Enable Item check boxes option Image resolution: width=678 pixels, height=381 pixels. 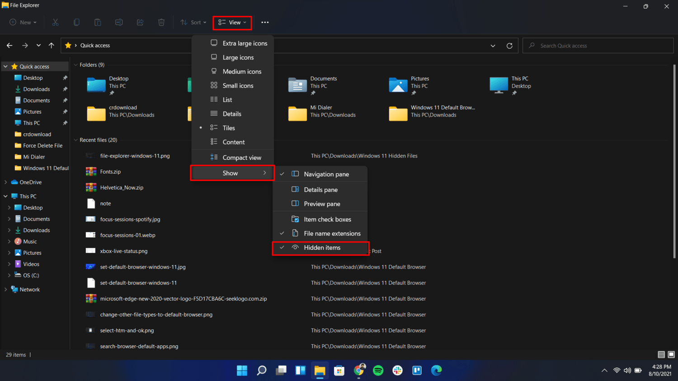[327, 219]
